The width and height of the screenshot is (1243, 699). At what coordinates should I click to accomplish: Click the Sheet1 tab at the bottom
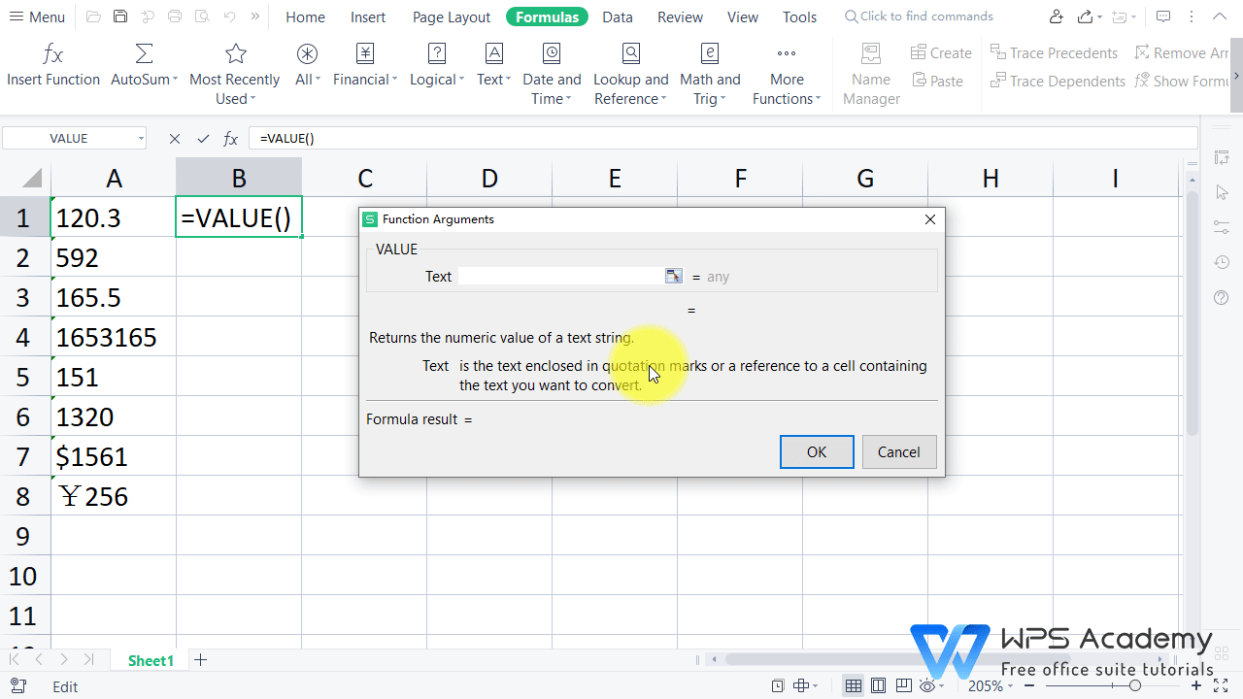click(x=151, y=660)
